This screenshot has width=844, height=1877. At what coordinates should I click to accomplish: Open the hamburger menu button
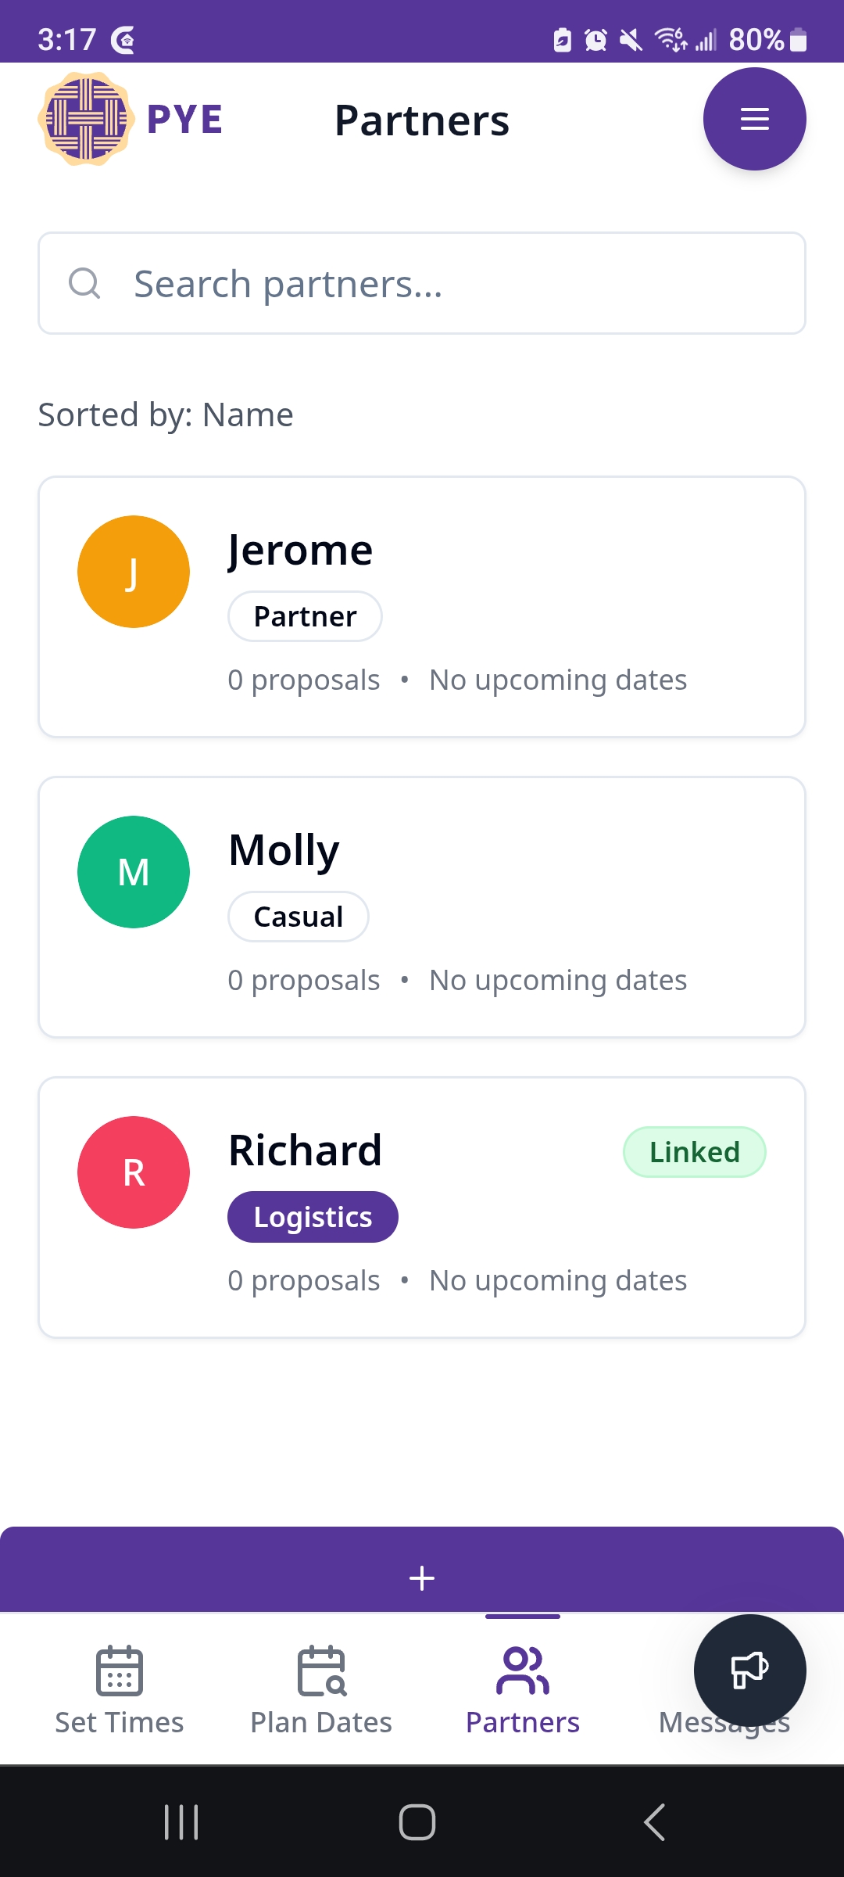pyautogui.click(x=754, y=119)
